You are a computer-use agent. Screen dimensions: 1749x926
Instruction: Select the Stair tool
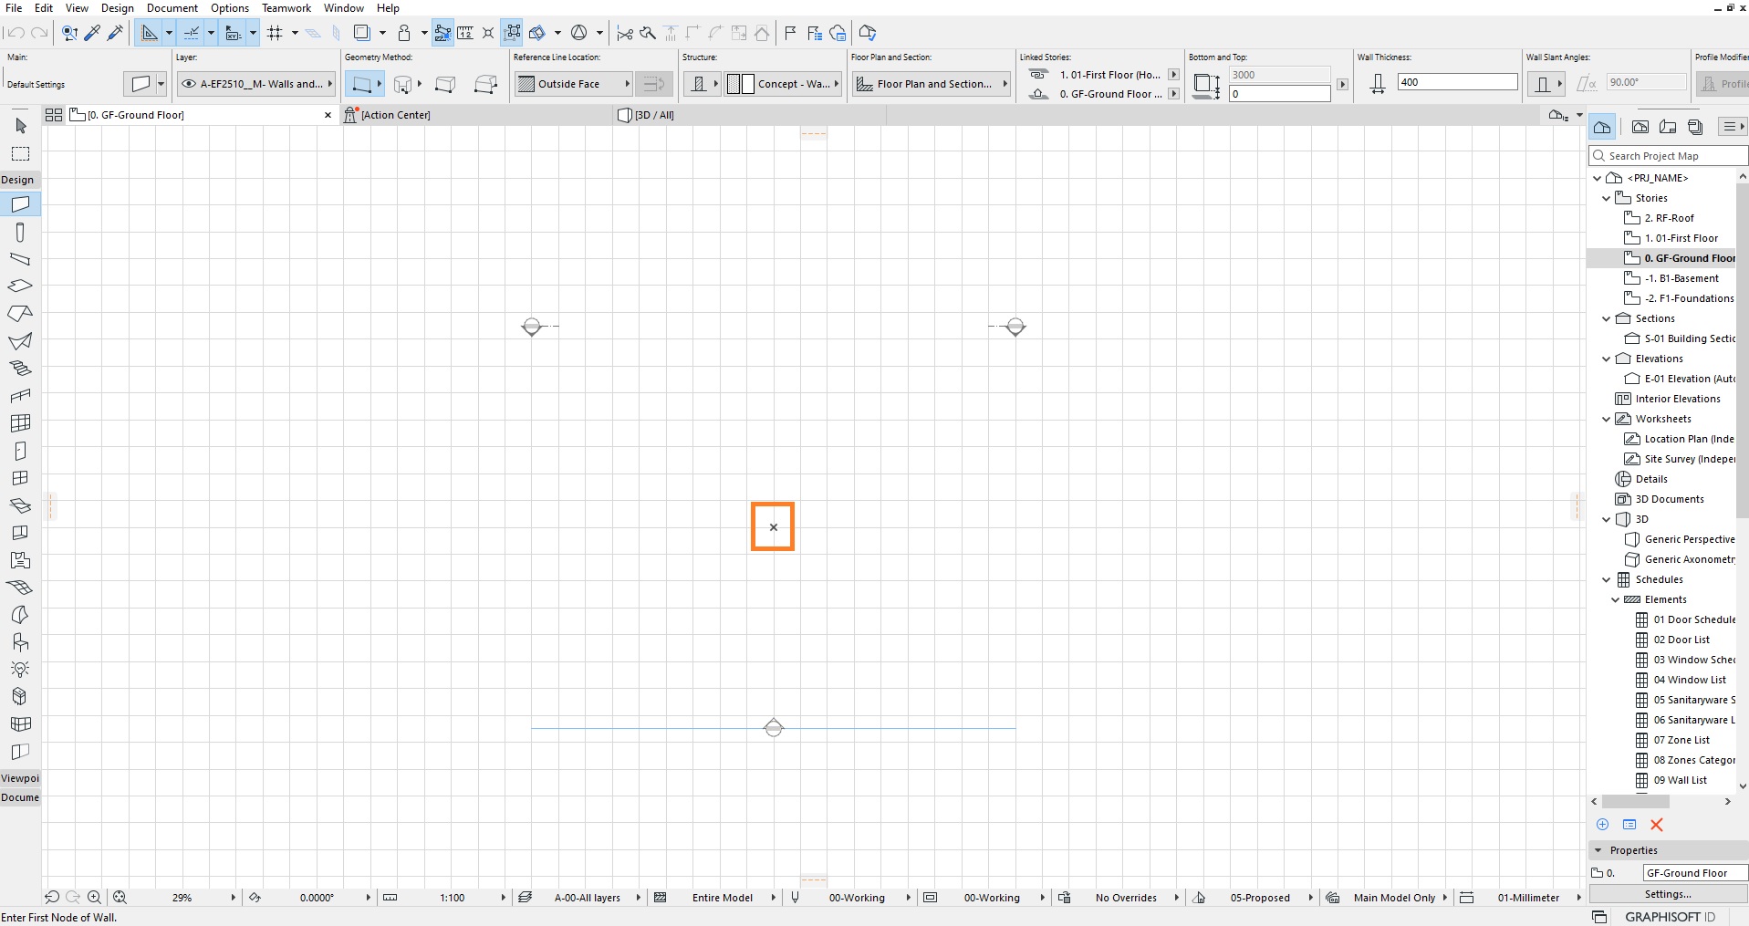[20, 369]
